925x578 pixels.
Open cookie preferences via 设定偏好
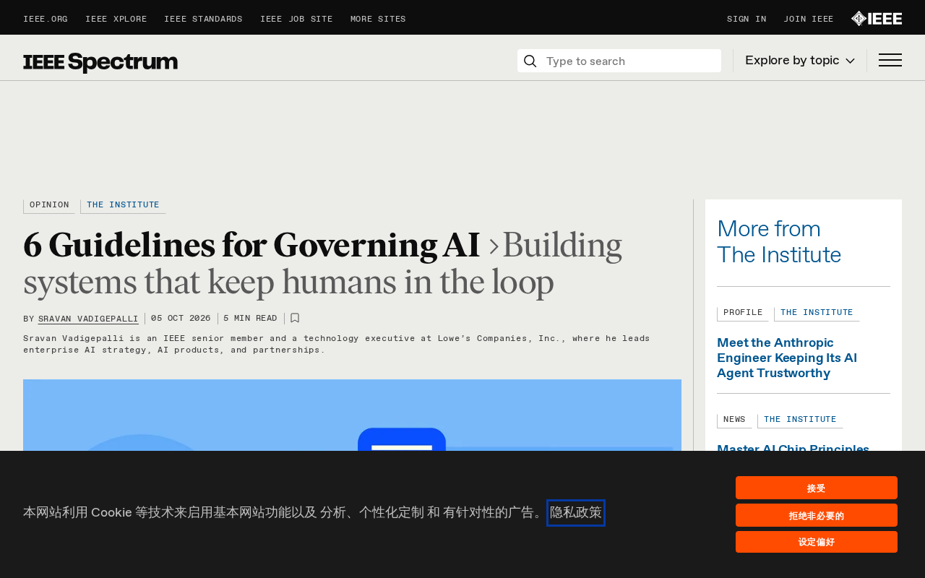817,542
